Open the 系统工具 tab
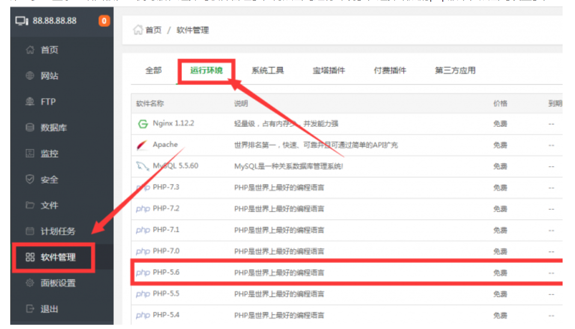This screenshot has height=329, width=575. 267,70
